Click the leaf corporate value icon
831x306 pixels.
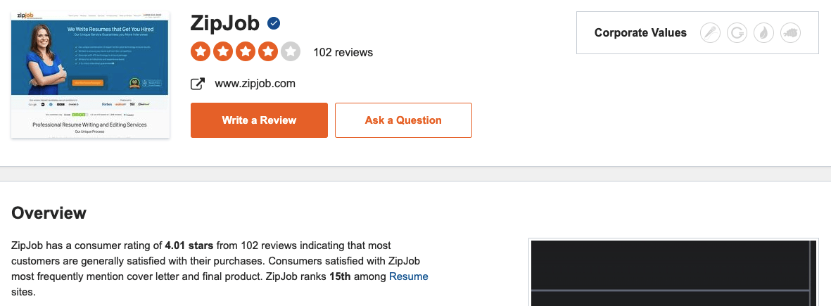pyautogui.click(x=763, y=33)
